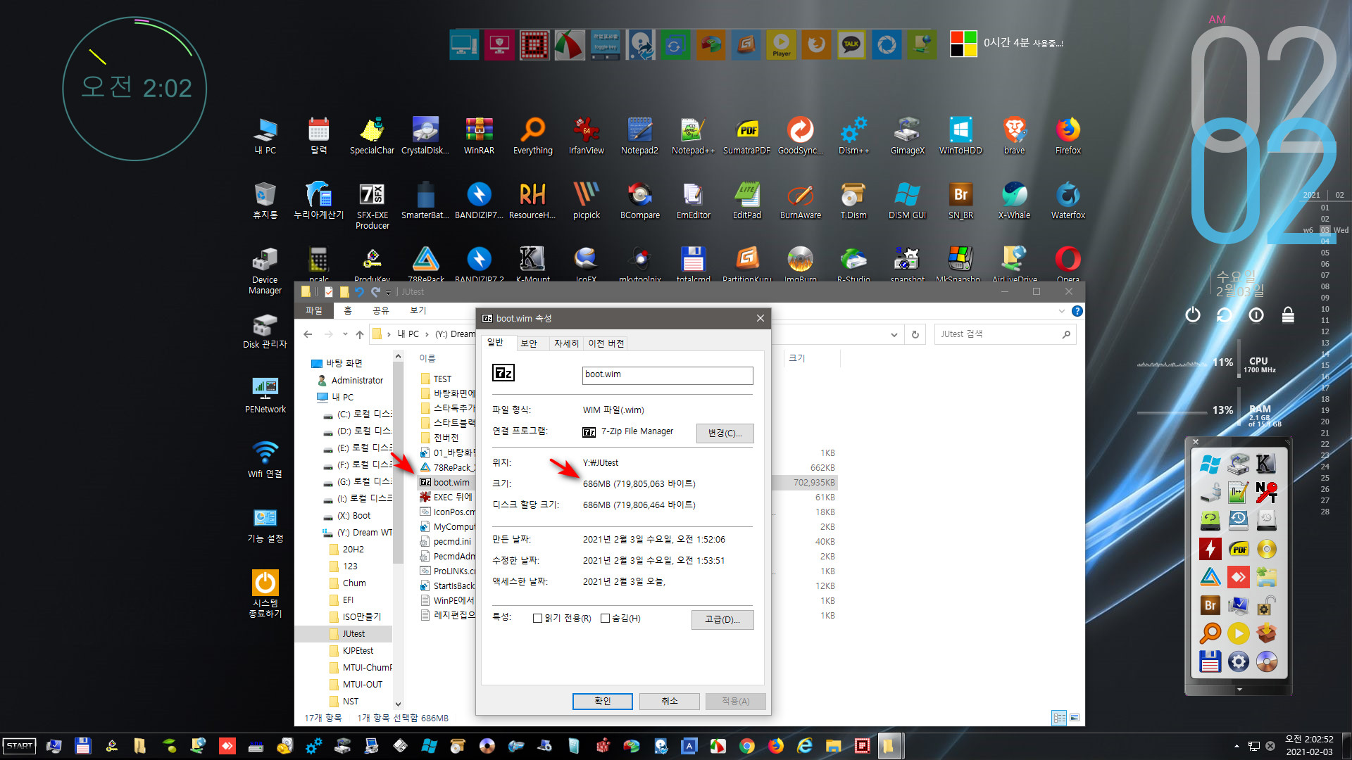The width and height of the screenshot is (1352, 760).
Task: Open the BCompare desktop shortcut
Action: pos(639,201)
